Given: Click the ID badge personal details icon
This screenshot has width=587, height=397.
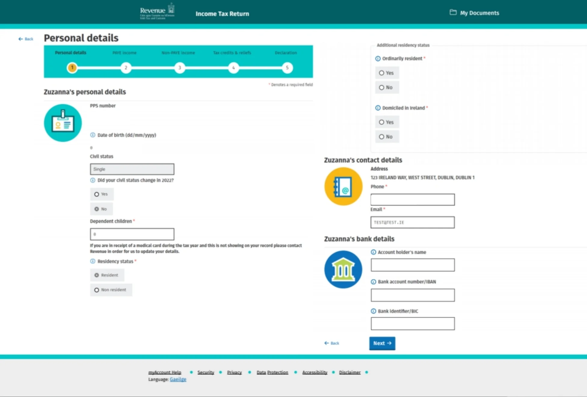Looking at the screenshot, I should (63, 123).
